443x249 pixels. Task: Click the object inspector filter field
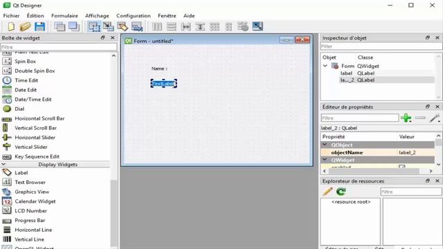(x=381, y=46)
